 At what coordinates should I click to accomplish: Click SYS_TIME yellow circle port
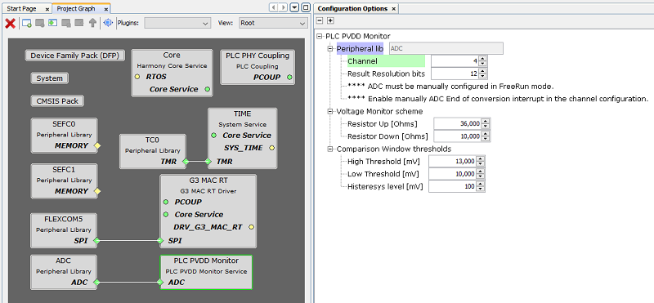tap(271, 148)
